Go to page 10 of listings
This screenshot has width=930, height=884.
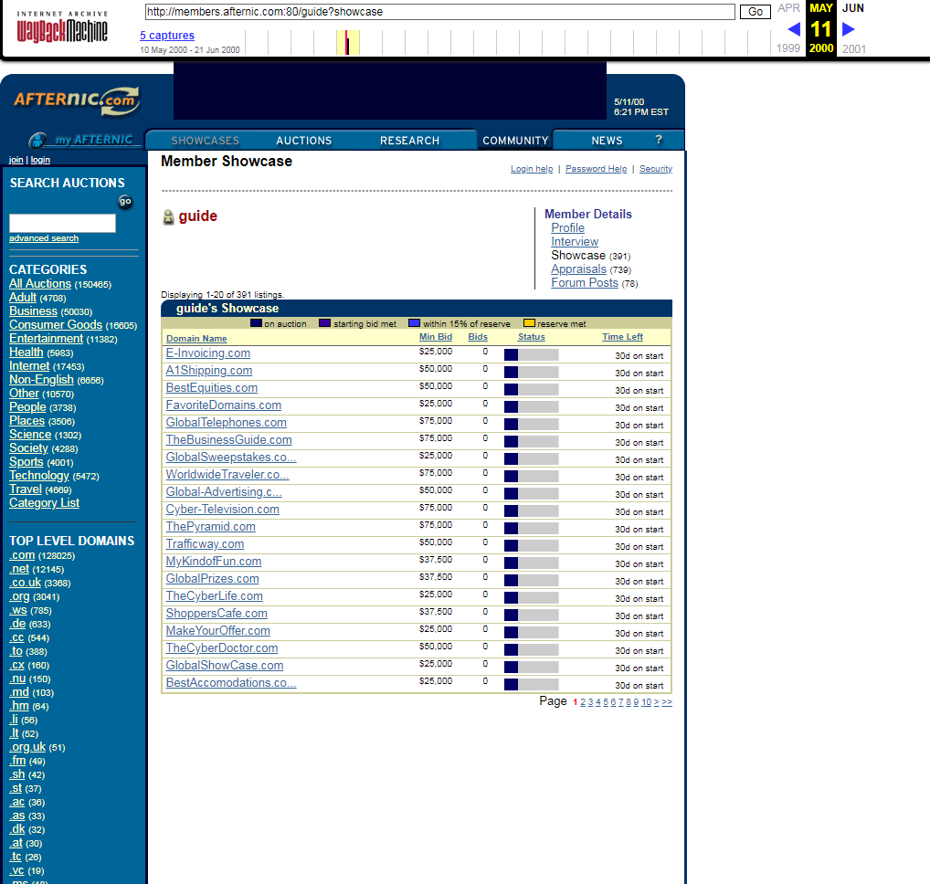647,702
